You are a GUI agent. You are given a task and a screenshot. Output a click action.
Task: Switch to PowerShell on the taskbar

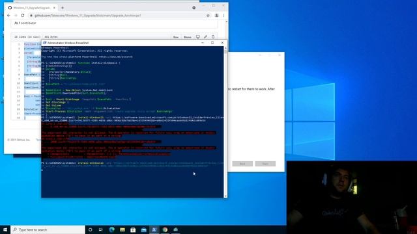tap(154, 229)
